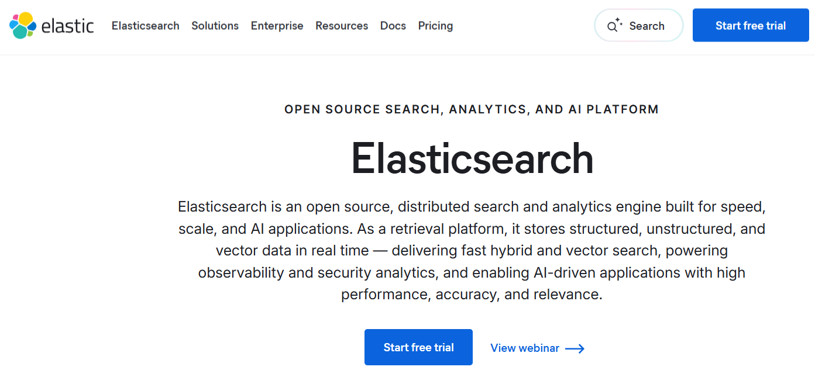Screen dimensions: 815x384
Task: Expand the Enterprise menu
Action: (277, 26)
